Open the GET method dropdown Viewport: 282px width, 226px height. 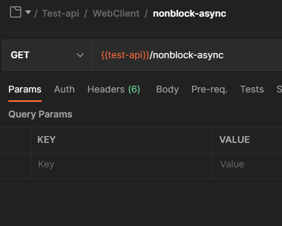[x=47, y=55]
